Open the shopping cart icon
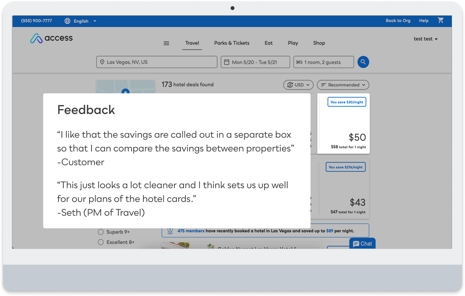The image size is (465, 296). pyautogui.click(x=441, y=21)
